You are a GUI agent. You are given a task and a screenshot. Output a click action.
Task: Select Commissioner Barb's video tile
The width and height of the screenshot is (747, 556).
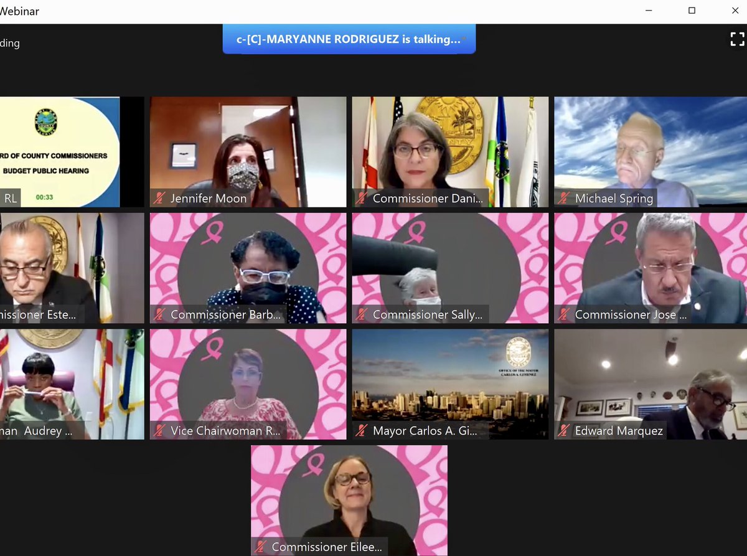pyautogui.click(x=248, y=268)
